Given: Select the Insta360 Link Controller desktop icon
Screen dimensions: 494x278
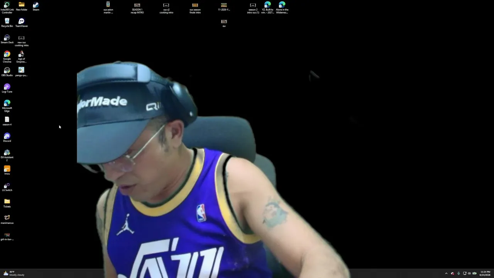Looking at the screenshot, I should [x=7, y=8].
